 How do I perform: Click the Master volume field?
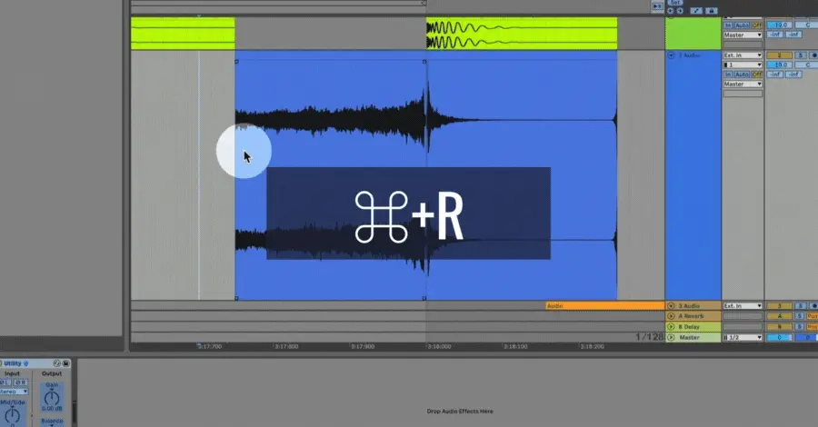(x=780, y=337)
